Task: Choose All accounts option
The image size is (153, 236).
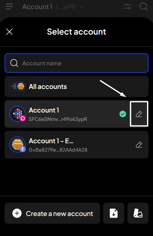Action: pos(76,87)
